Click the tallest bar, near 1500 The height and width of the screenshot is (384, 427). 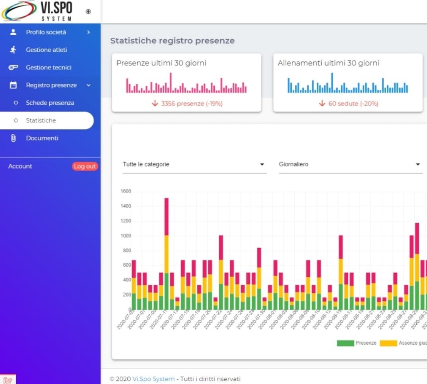click(x=167, y=254)
